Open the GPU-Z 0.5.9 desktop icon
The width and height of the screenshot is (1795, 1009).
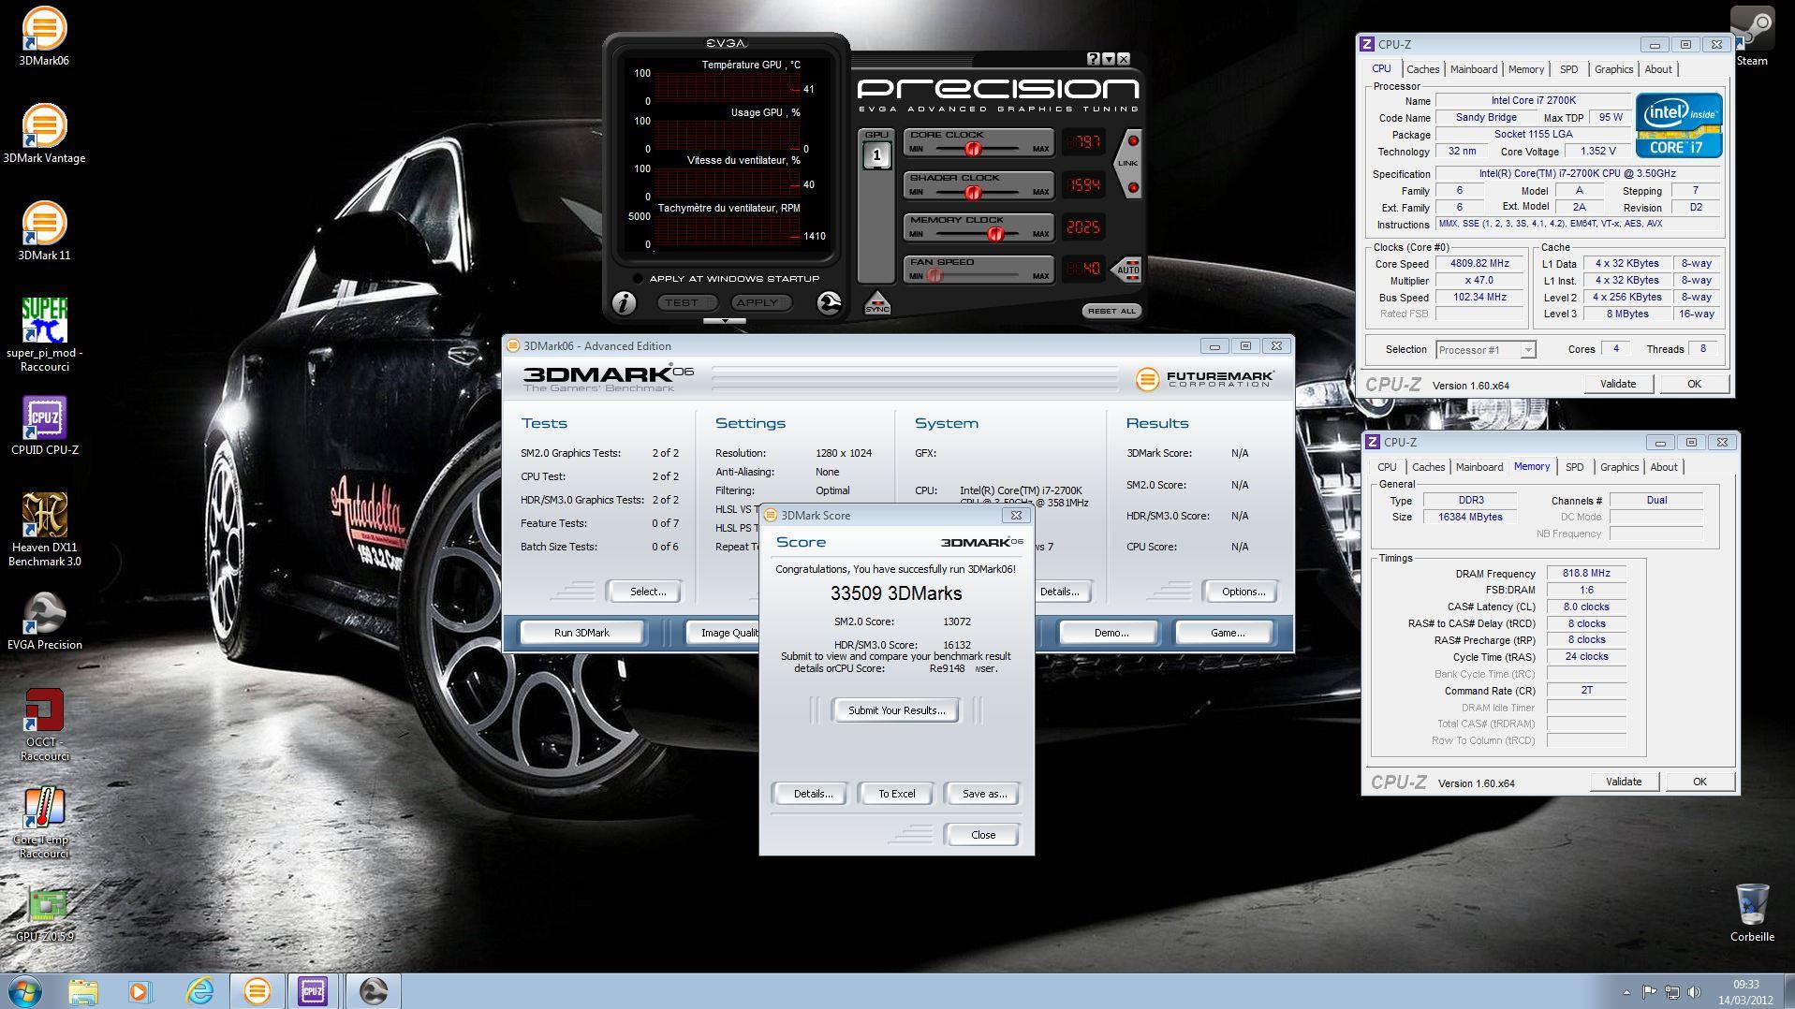tap(44, 914)
